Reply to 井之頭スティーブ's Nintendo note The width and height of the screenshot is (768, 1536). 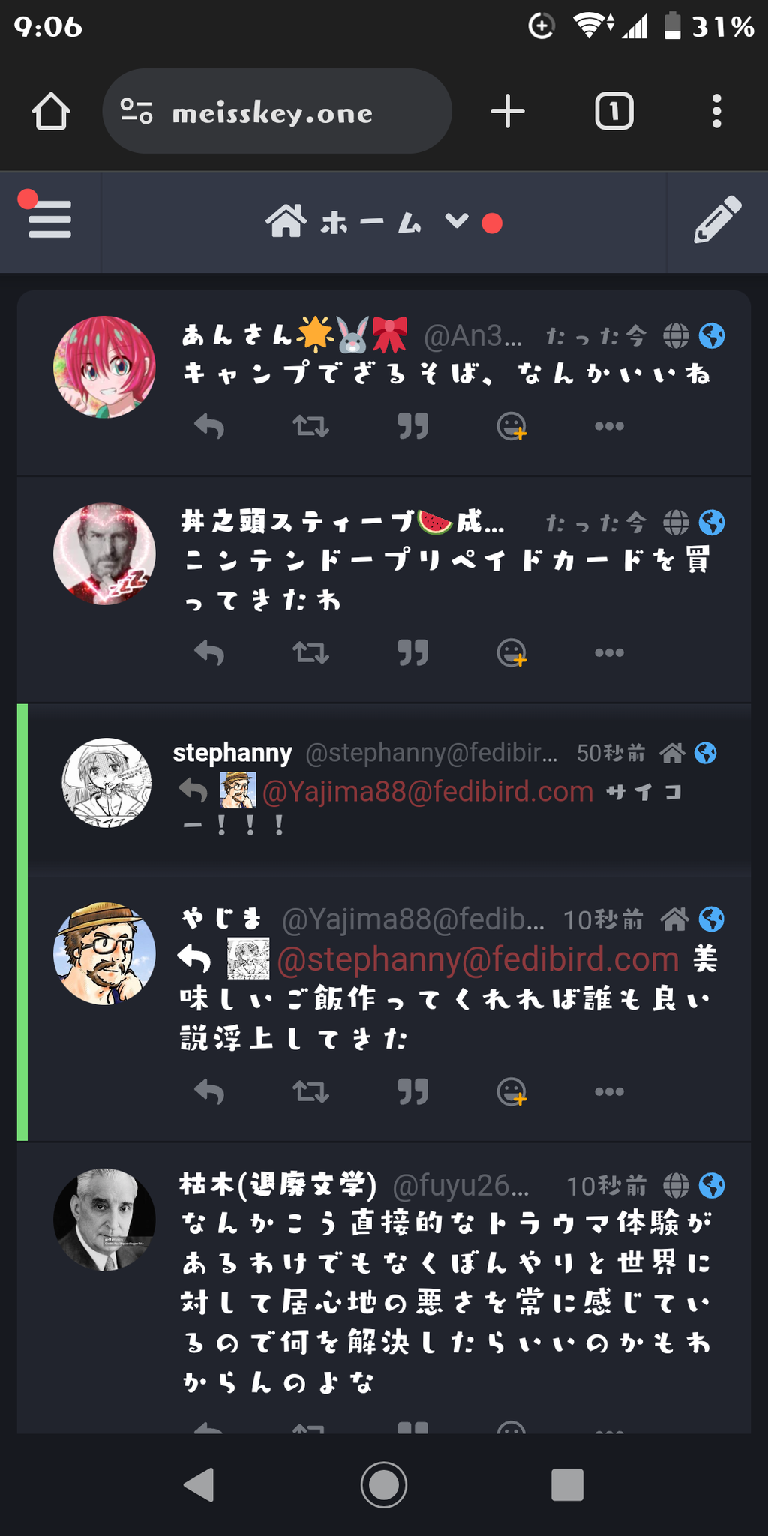click(x=209, y=652)
